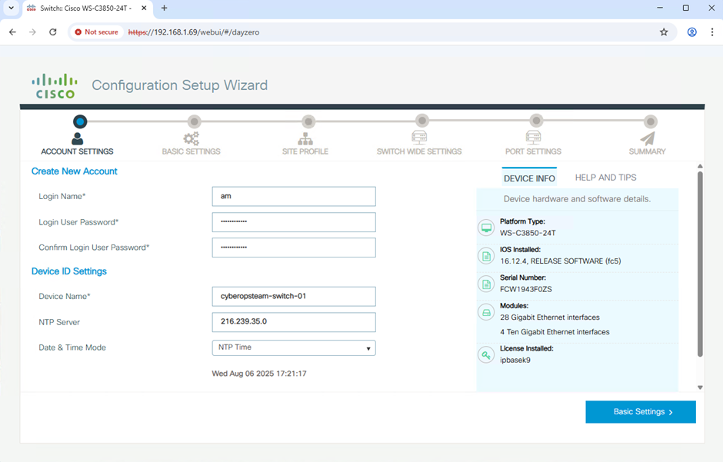The height and width of the screenshot is (462, 723).
Task: Open a new browser tab
Action: pyautogui.click(x=164, y=8)
